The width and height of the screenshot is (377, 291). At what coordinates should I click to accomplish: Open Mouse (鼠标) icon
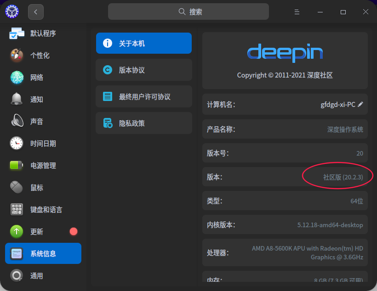(17, 187)
